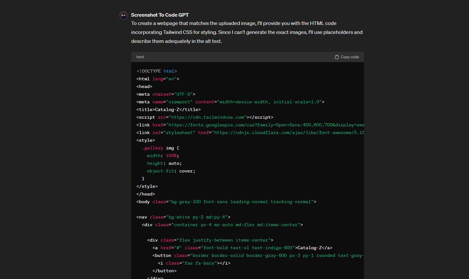Viewport: 469px width, 279px height.
Task: Click the meta name="viewport" line
Action: [230, 102]
